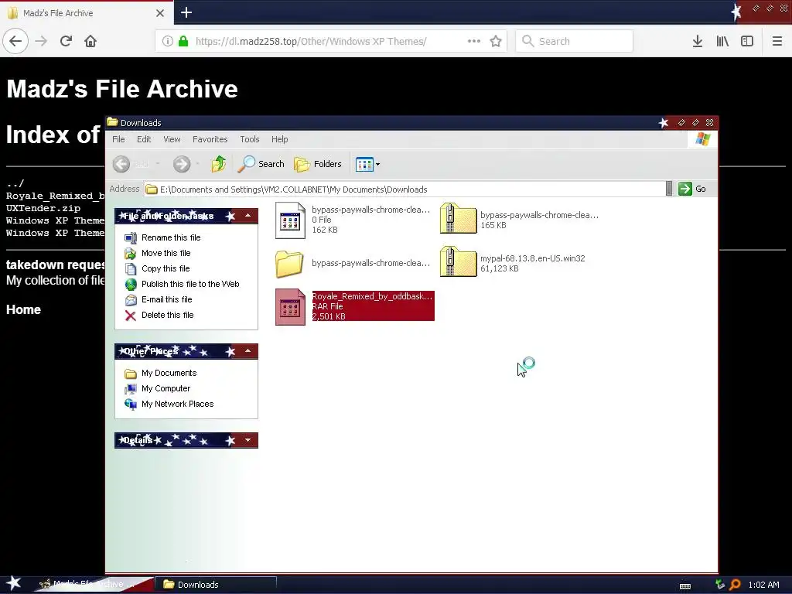
Task: Select the mypal-68.13.8.en-US.win32 zip file
Action: tap(513, 263)
